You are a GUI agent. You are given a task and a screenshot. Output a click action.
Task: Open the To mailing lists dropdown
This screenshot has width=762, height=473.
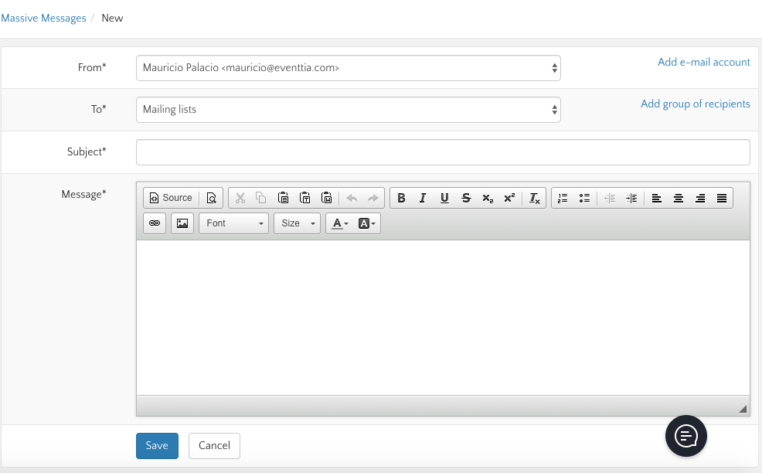point(348,110)
